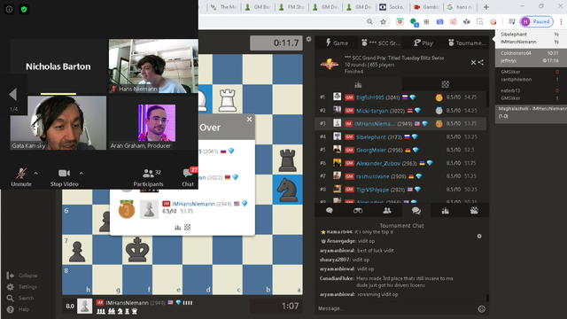Viewport: 567px width, 319px height.
Task: Expand video options arrow beside Stop Video
Action: tap(81, 174)
